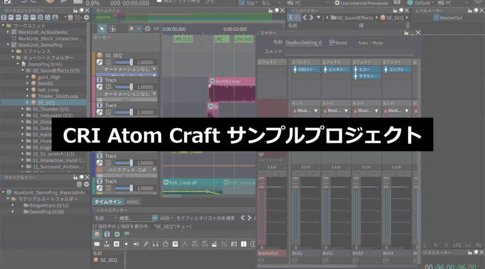485x269 pixels.
Task: Click the Mute button in mixer header
Action: pos(378,43)
